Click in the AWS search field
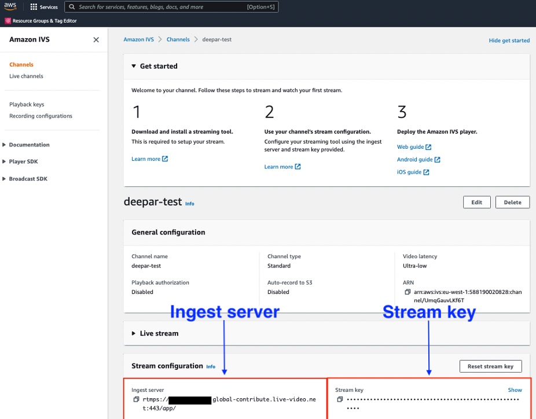The image size is (536, 419). [x=156, y=7]
